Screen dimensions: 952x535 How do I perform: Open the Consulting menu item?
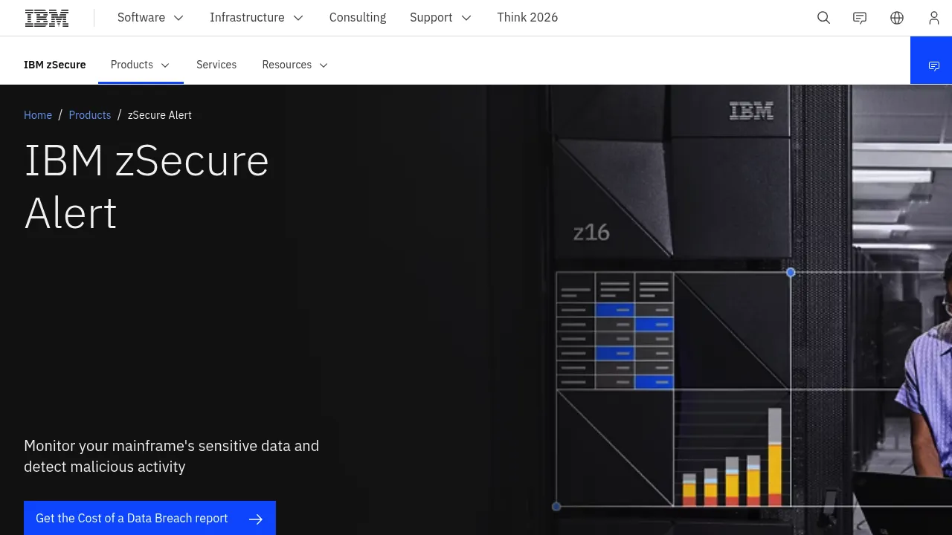[x=358, y=18]
